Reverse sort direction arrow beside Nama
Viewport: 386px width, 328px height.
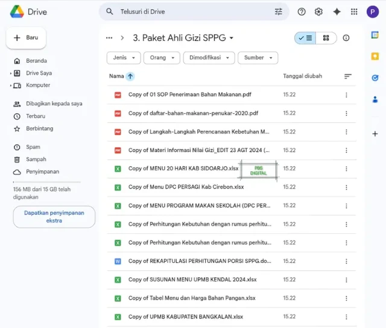(x=130, y=77)
